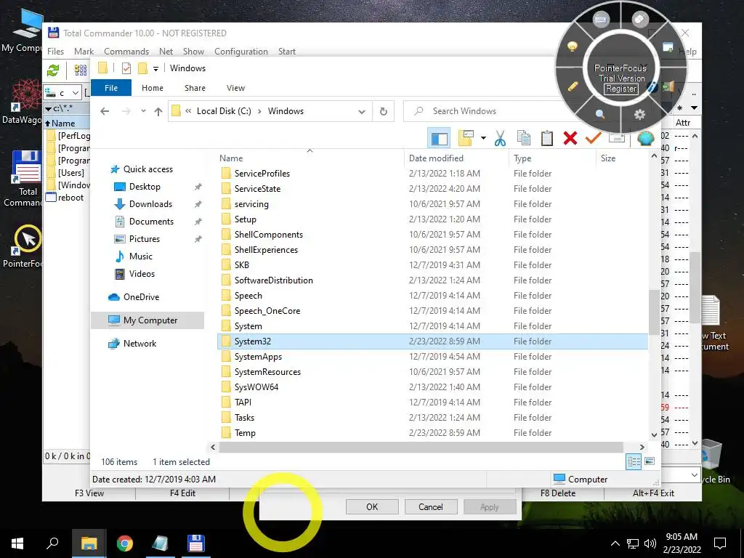The height and width of the screenshot is (558, 744).
Task: Sort by Type column header
Action: (x=522, y=158)
